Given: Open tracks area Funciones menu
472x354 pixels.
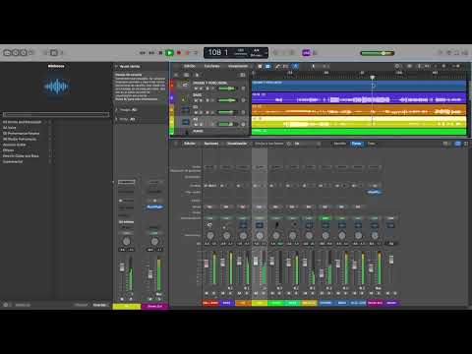Looking at the screenshot, I should point(211,66).
